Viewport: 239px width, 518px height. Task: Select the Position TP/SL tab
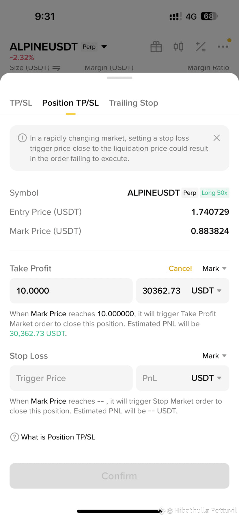point(70,103)
